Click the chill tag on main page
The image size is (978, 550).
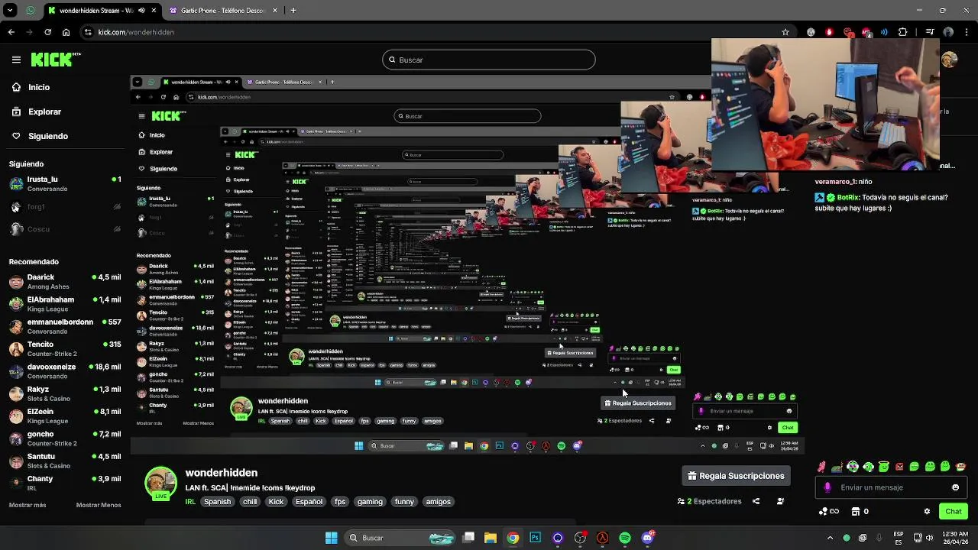(x=250, y=502)
